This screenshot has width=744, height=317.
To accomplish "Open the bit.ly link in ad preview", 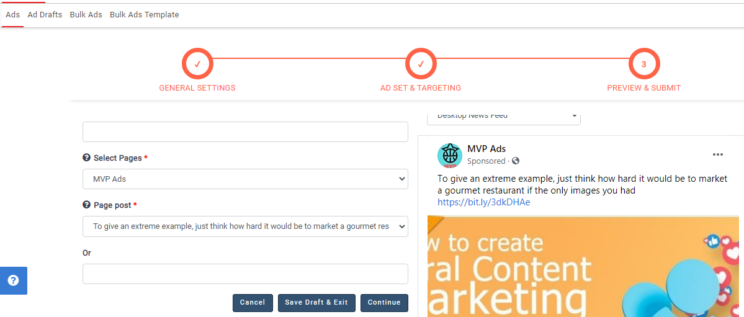I will pos(484,202).
